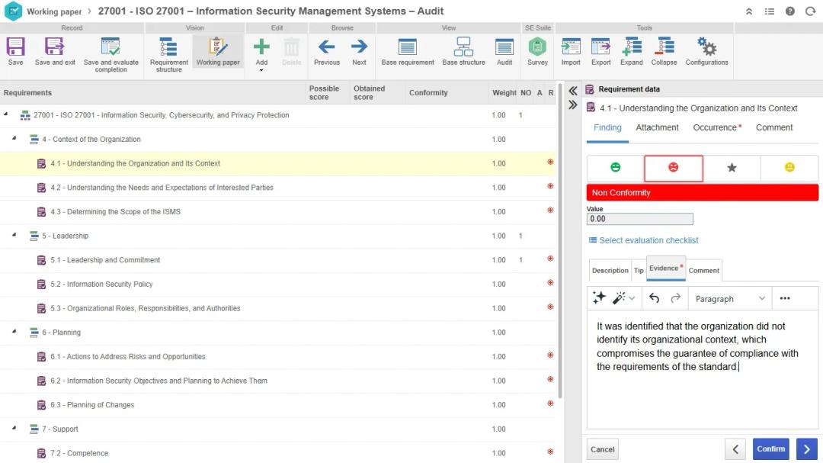Select the green smiley conformity rating
Image resolution: width=823 pixels, height=463 pixels.
(x=615, y=167)
